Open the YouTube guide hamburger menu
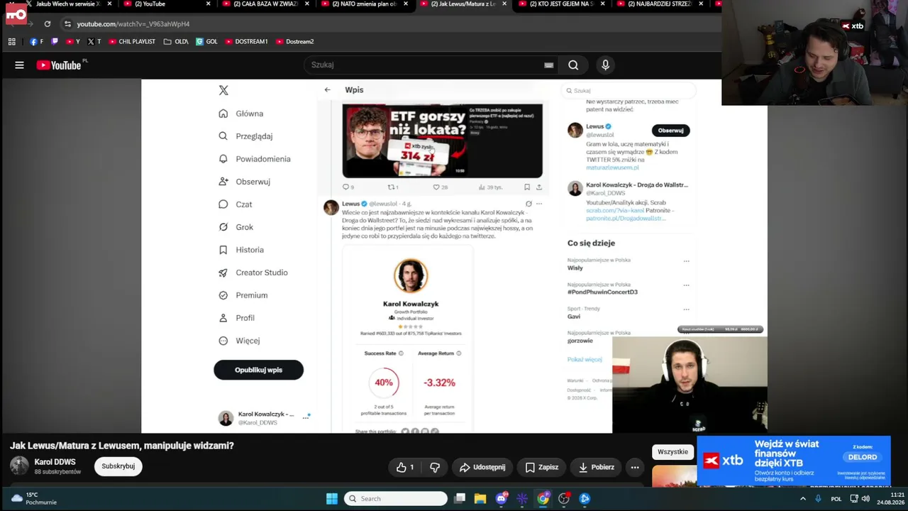The height and width of the screenshot is (511, 908). (x=19, y=65)
